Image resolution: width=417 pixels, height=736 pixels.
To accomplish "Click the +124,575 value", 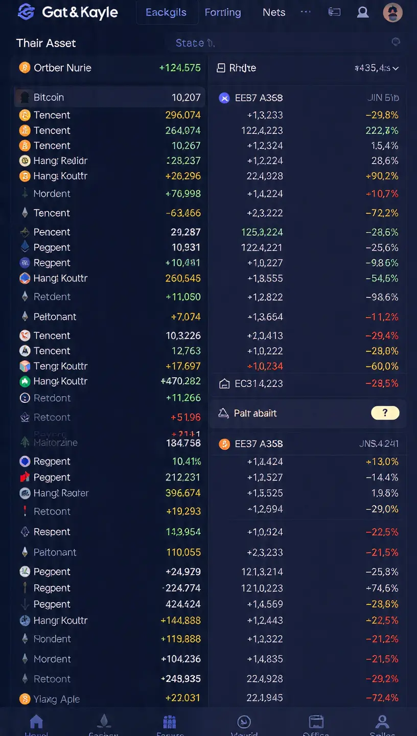I will (x=180, y=67).
